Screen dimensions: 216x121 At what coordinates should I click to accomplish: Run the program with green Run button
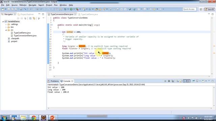pos(71,9)
